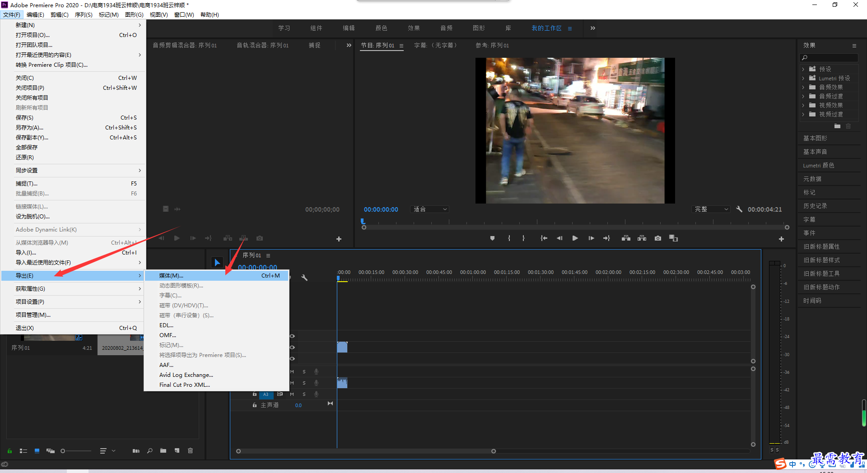Image resolution: width=867 pixels, height=473 pixels.
Task: Click Automate to Sequence icon
Action: pyautogui.click(x=136, y=450)
